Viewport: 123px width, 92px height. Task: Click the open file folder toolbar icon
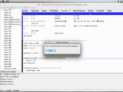point(1,8)
